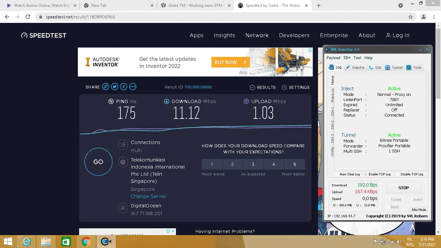Viewport: 441px width, 248px height.
Task: Click the globe server icon
Action: (x=123, y=162)
